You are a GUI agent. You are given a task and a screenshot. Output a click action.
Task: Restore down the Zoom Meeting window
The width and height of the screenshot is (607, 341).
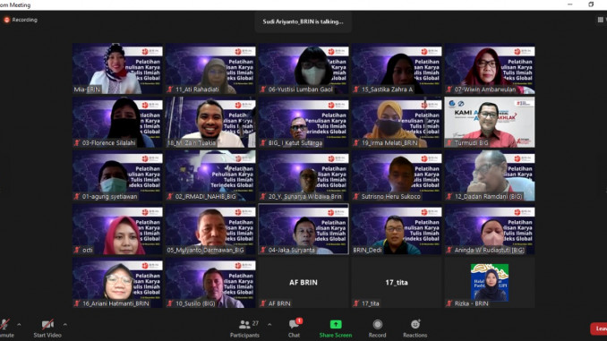tap(591, 4)
